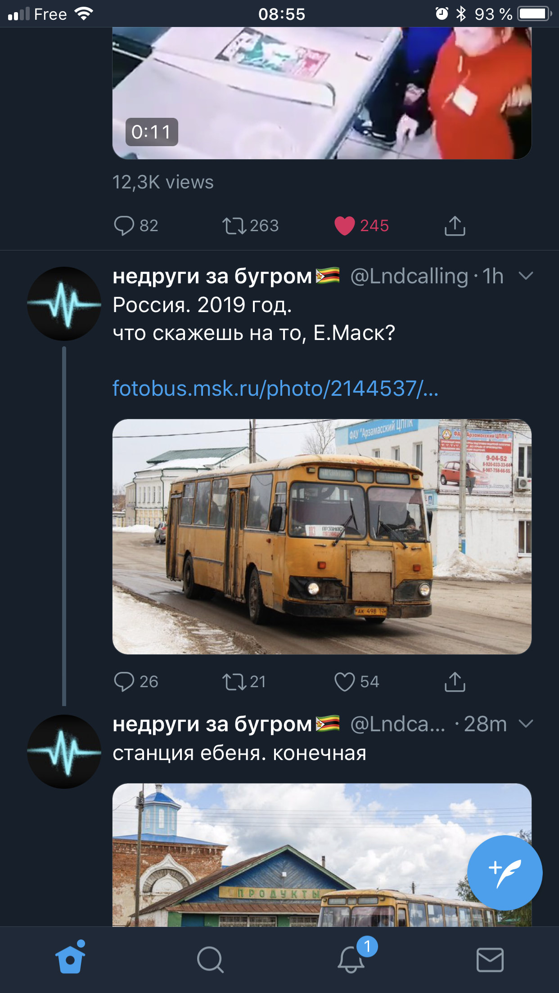This screenshot has width=559, height=993.
Task: Open the Notifications tab with 1 badge
Action: pyautogui.click(x=351, y=960)
